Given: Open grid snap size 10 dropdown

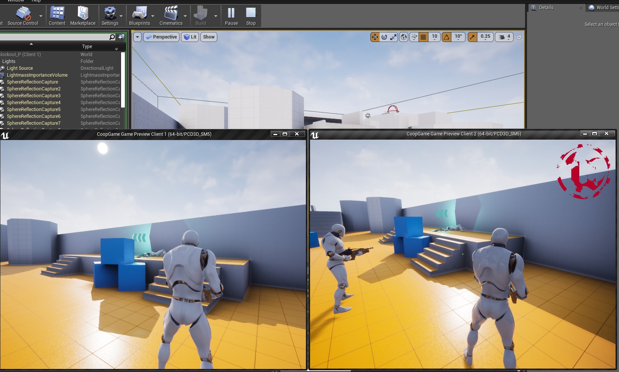Looking at the screenshot, I should pos(435,37).
